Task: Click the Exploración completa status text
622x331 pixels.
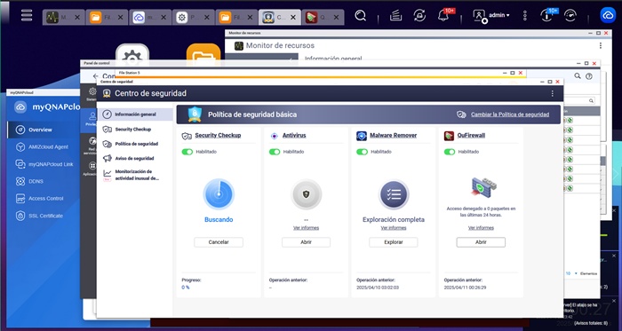Action: click(x=394, y=219)
